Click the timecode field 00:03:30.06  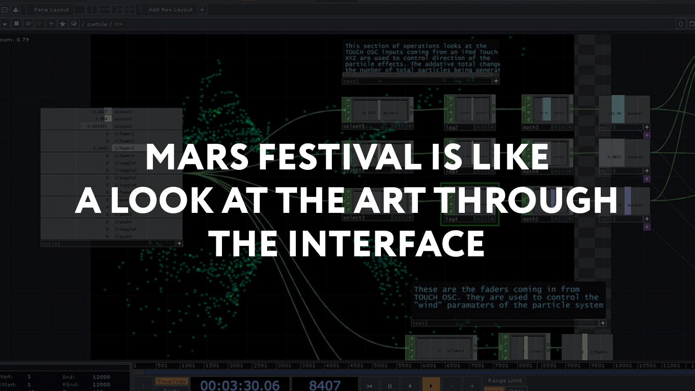(x=240, y=385)
